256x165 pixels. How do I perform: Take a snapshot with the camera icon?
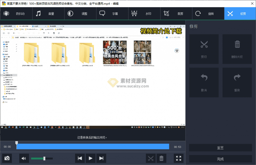pyautogui.click(x=7, y=158)
